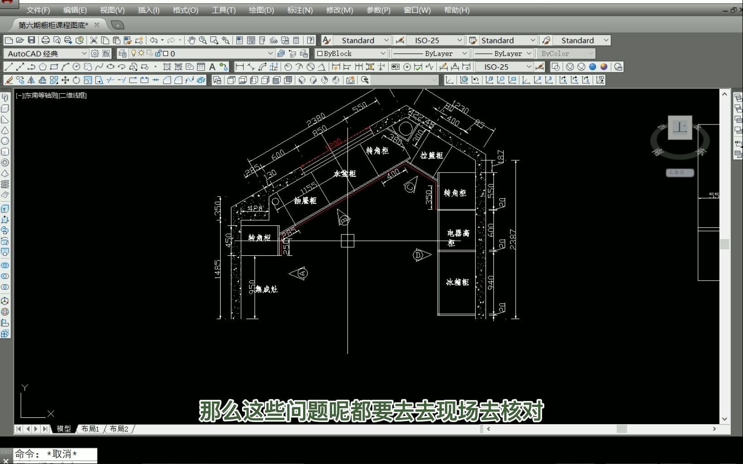Click the layer 0 color square
Viewport: 743px width, 464px height.
click(x=165, y=53)
